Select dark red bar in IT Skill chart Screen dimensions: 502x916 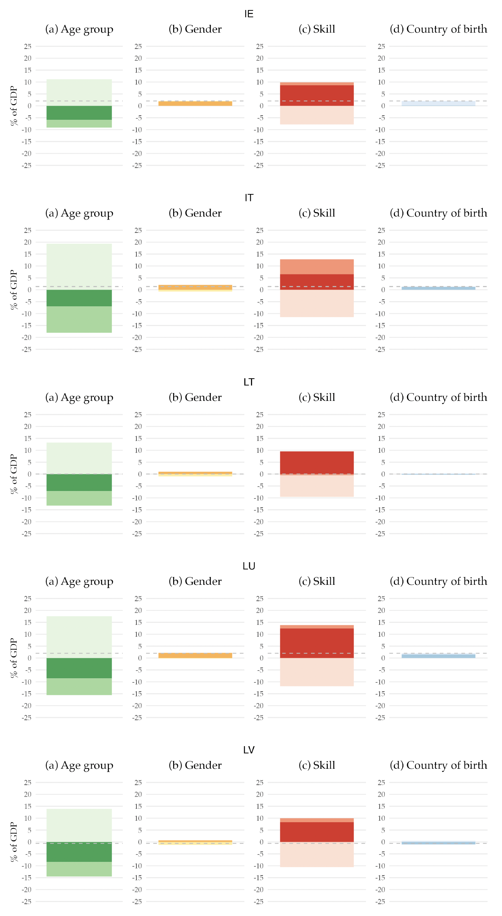(x=317, y=282)
